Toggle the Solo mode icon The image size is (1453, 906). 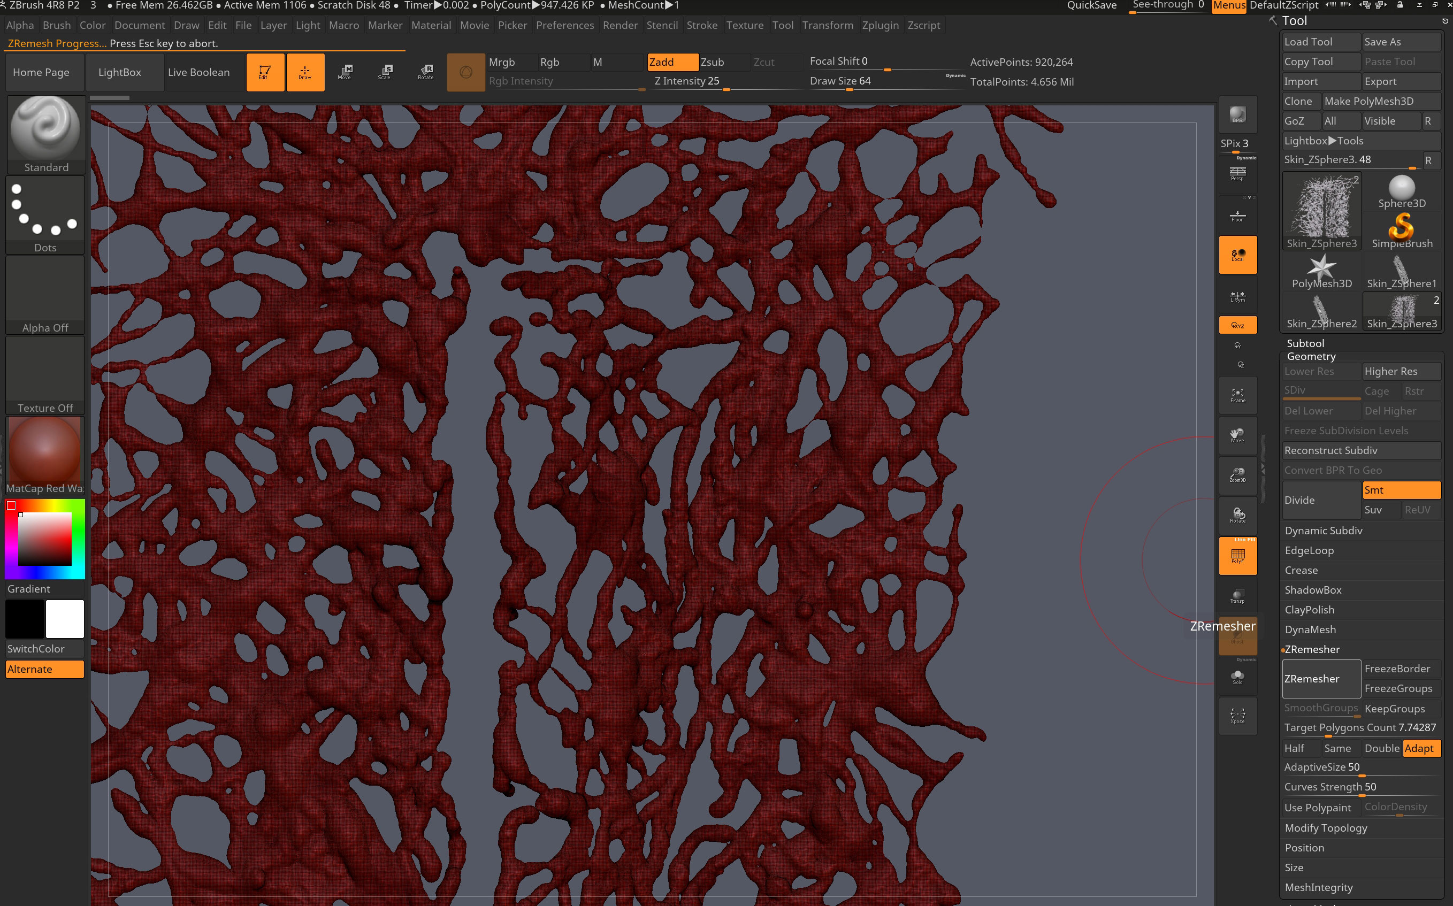(1237, 677)
